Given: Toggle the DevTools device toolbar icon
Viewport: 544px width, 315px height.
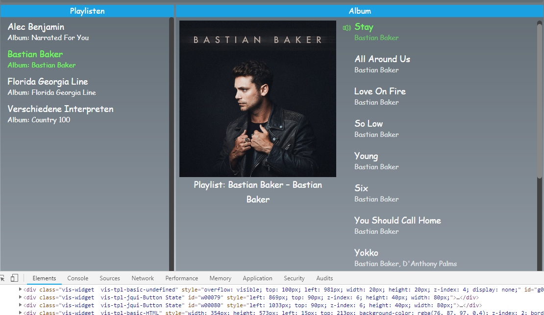Looking at the screenshot, I should 14,278.
